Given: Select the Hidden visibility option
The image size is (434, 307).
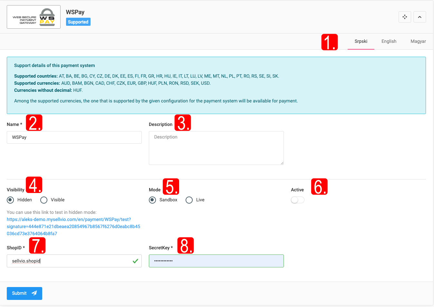Looking at the screenshot, I should pyautogui.click(x=11, y=200).
